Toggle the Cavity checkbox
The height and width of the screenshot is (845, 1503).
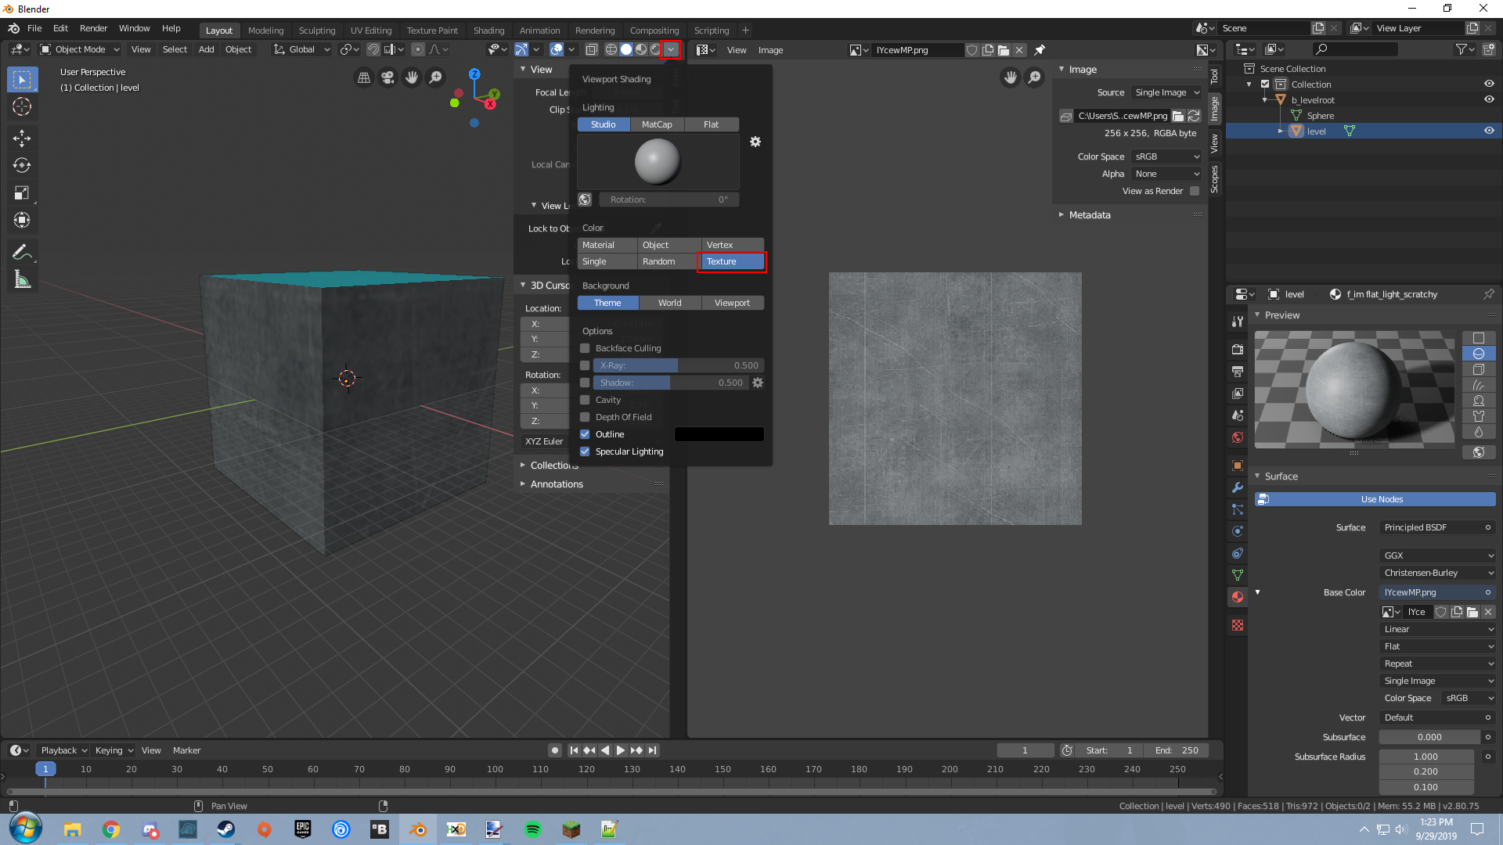tap(585, 400)
